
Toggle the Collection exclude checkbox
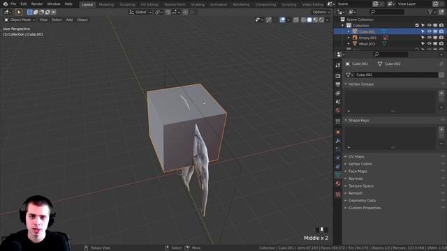417,26
